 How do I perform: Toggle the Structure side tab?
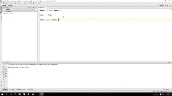1,18
